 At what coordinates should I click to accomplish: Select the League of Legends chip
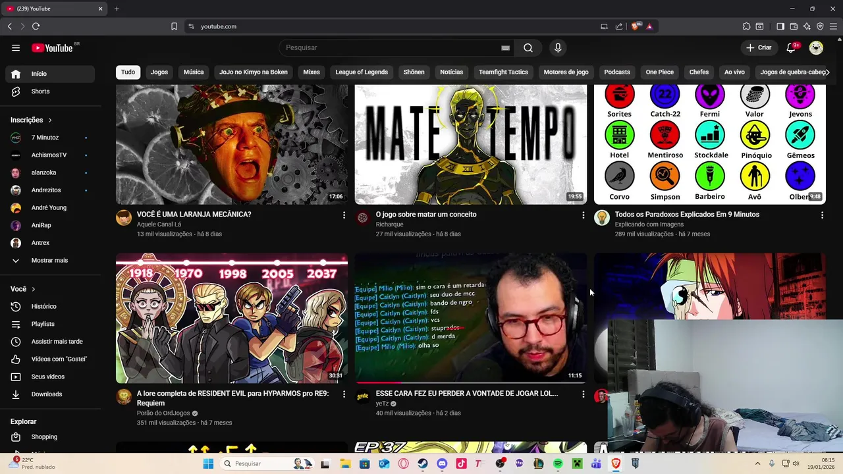(x=362, y=72)
